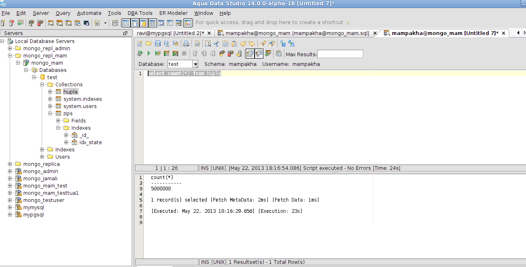The width and height of the screenshot is (526, 267).
Task: Select the Local Database Servers root node
Action: 45,41
